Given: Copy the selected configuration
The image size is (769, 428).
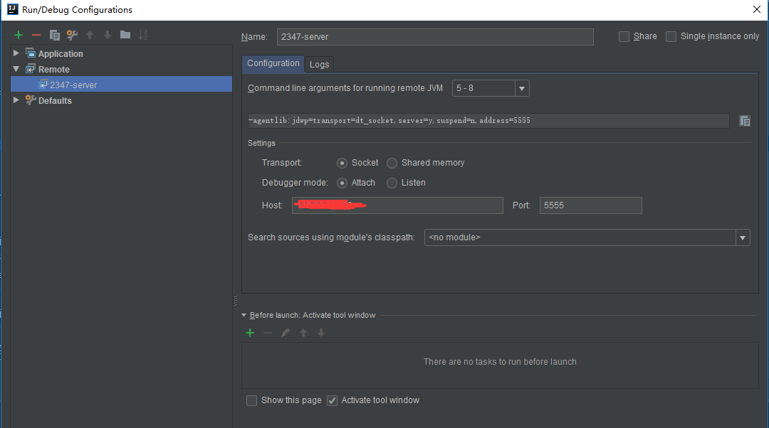Looking at the screenshot, I should click(54, 35).
